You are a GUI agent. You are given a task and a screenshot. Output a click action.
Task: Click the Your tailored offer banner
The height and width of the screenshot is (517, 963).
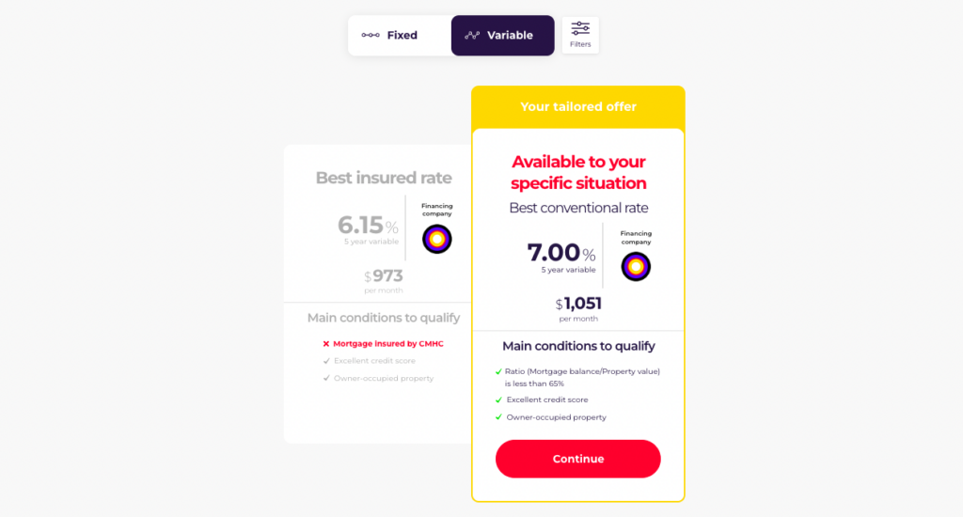click(578, 107)
